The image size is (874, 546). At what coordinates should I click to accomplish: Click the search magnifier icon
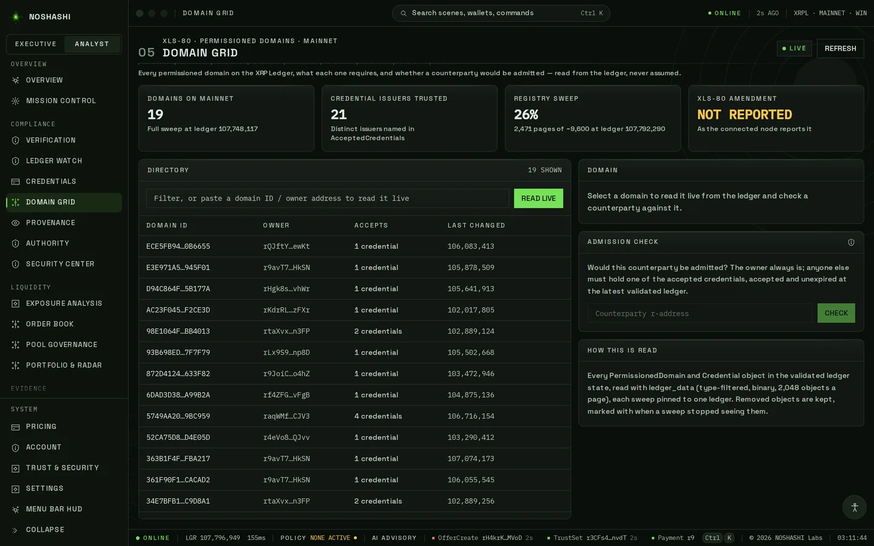(404, 13)
